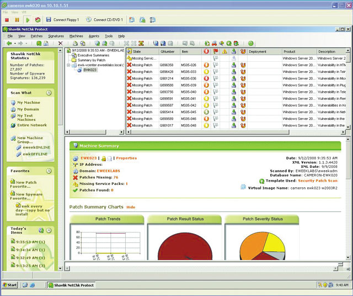Select the eweekONLINE machine group
Viewport: 353px width, 296px height.
pos(36,147)
